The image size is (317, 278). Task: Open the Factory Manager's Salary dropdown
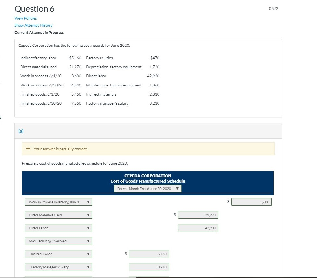(x=59, y=267)
